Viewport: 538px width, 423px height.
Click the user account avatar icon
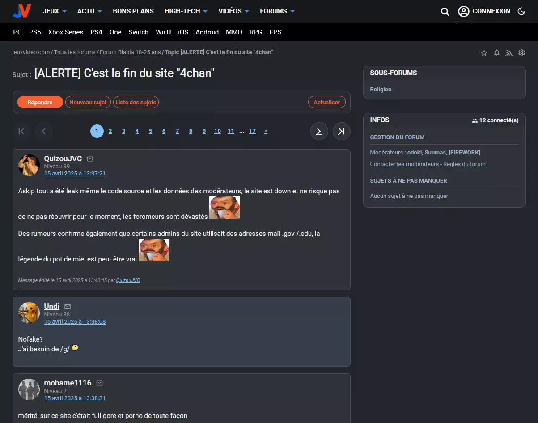point(464,11)
